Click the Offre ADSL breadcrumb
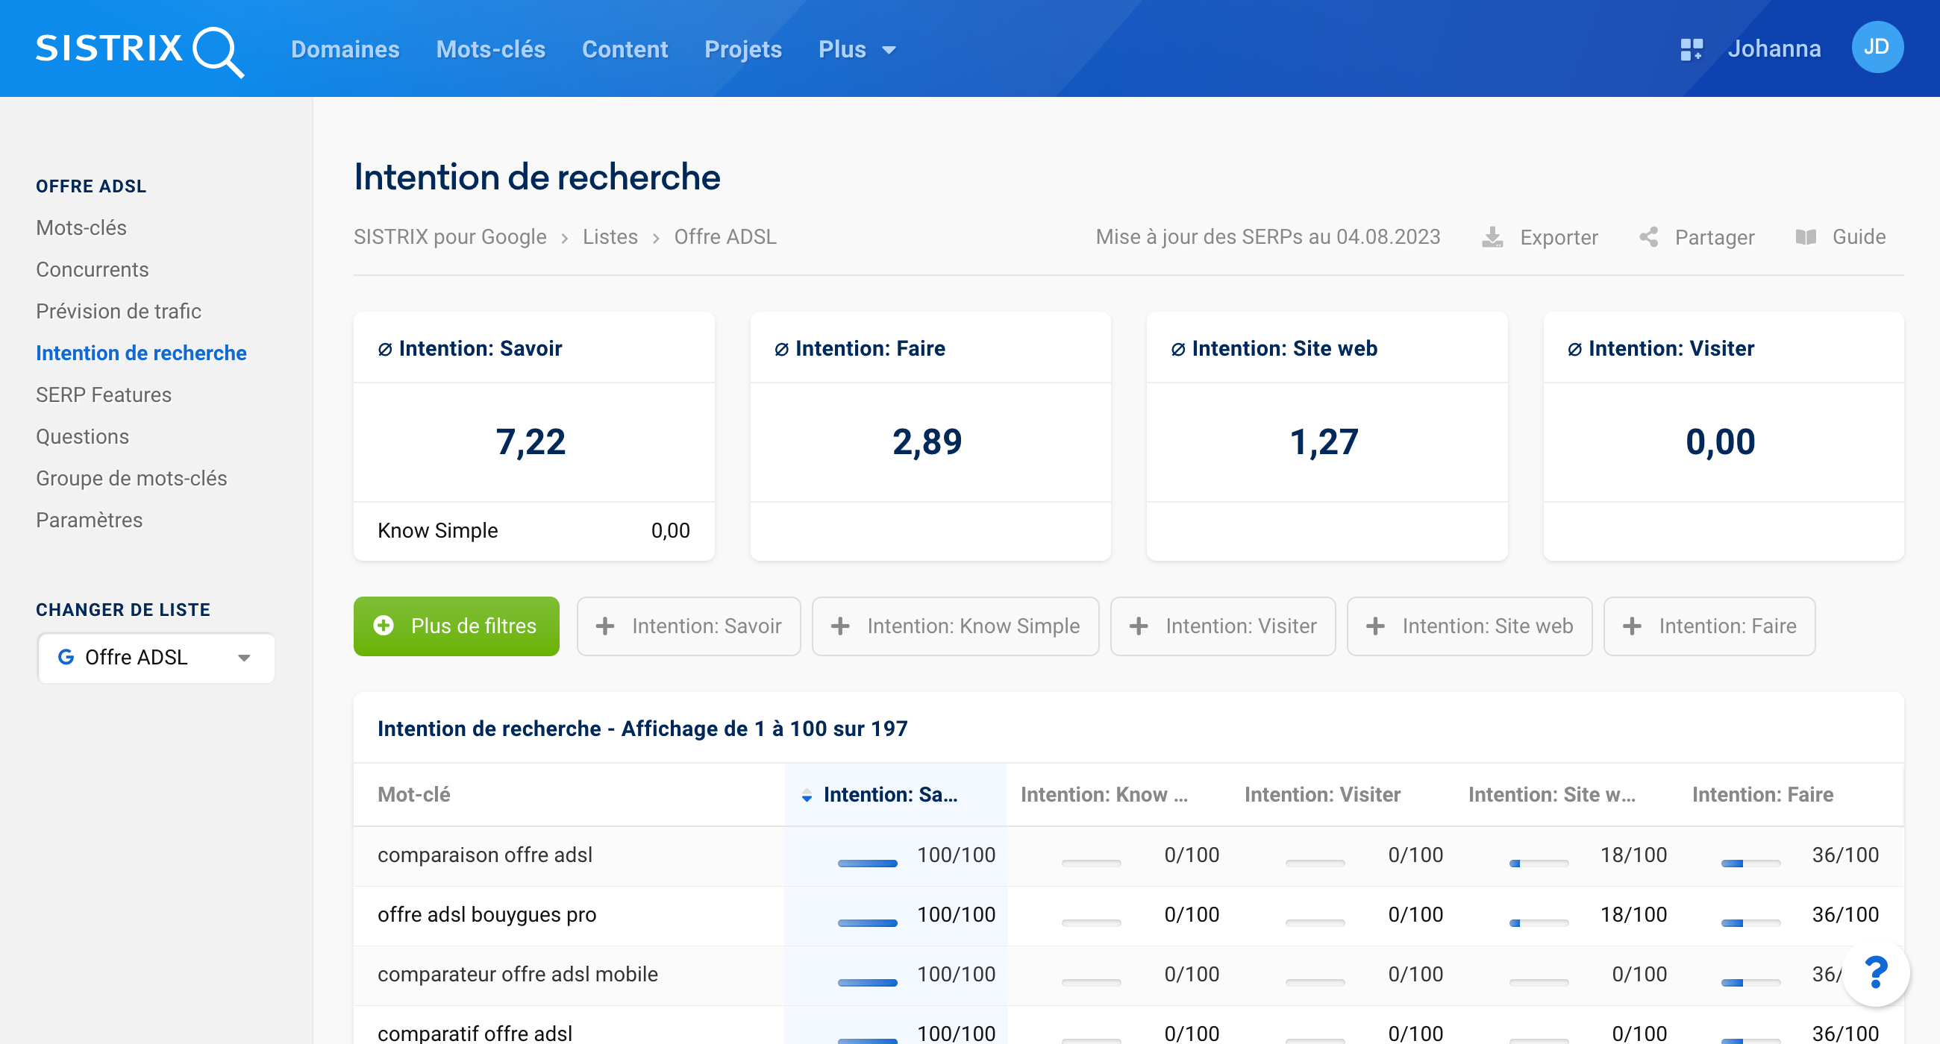The height and width of the screenshot is (1044, 1940). pos(725,237)
